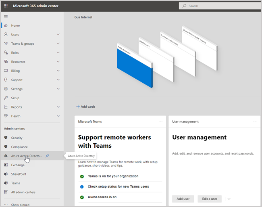This screenshot has height=207, width=262.
Task: Click the Security admin center shield icon
Action: [x=6, y=138]
